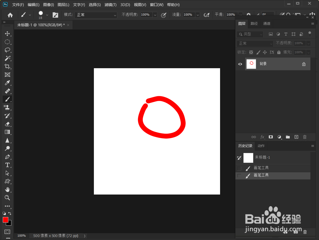Click the black background color swatch
The width and height of the screenshot is (319, 240).
(10, 224)
